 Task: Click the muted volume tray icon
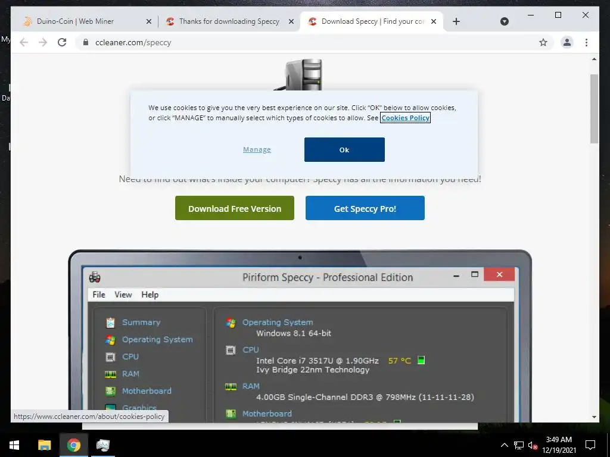pos(533,445)
